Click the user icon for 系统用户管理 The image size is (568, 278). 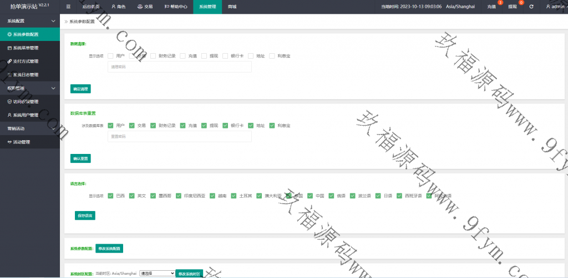tap(9, 115)
